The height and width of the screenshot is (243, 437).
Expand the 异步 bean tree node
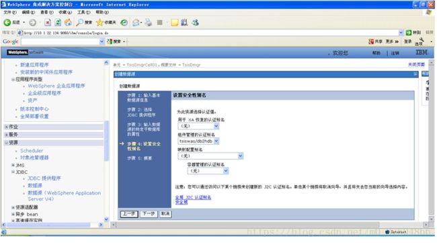pos(13,214)
